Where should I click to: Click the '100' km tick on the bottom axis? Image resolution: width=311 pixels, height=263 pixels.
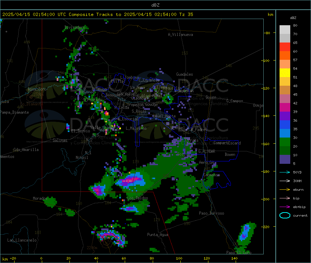(x=179, y=258)
